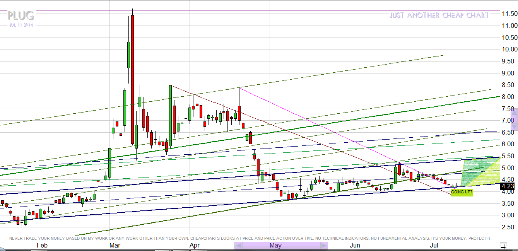Click the right arrow on time scrollbar
This screenshot has height=251, width=518.
(x=324, y=246)
